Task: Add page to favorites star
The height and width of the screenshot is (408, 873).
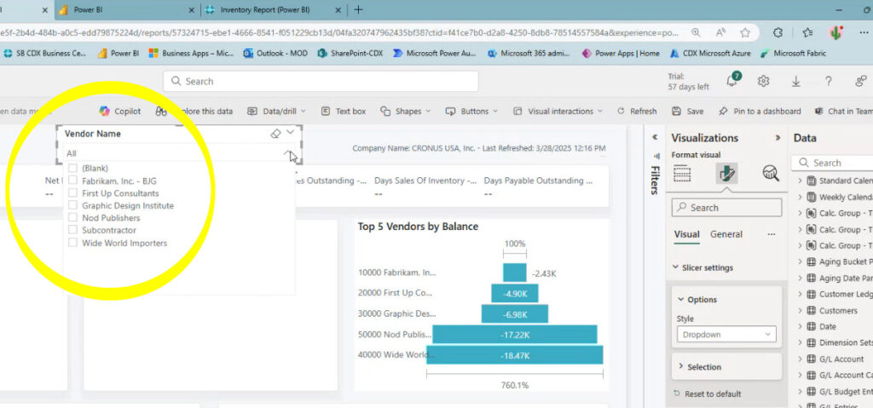Action: click(x=745, y=32)
